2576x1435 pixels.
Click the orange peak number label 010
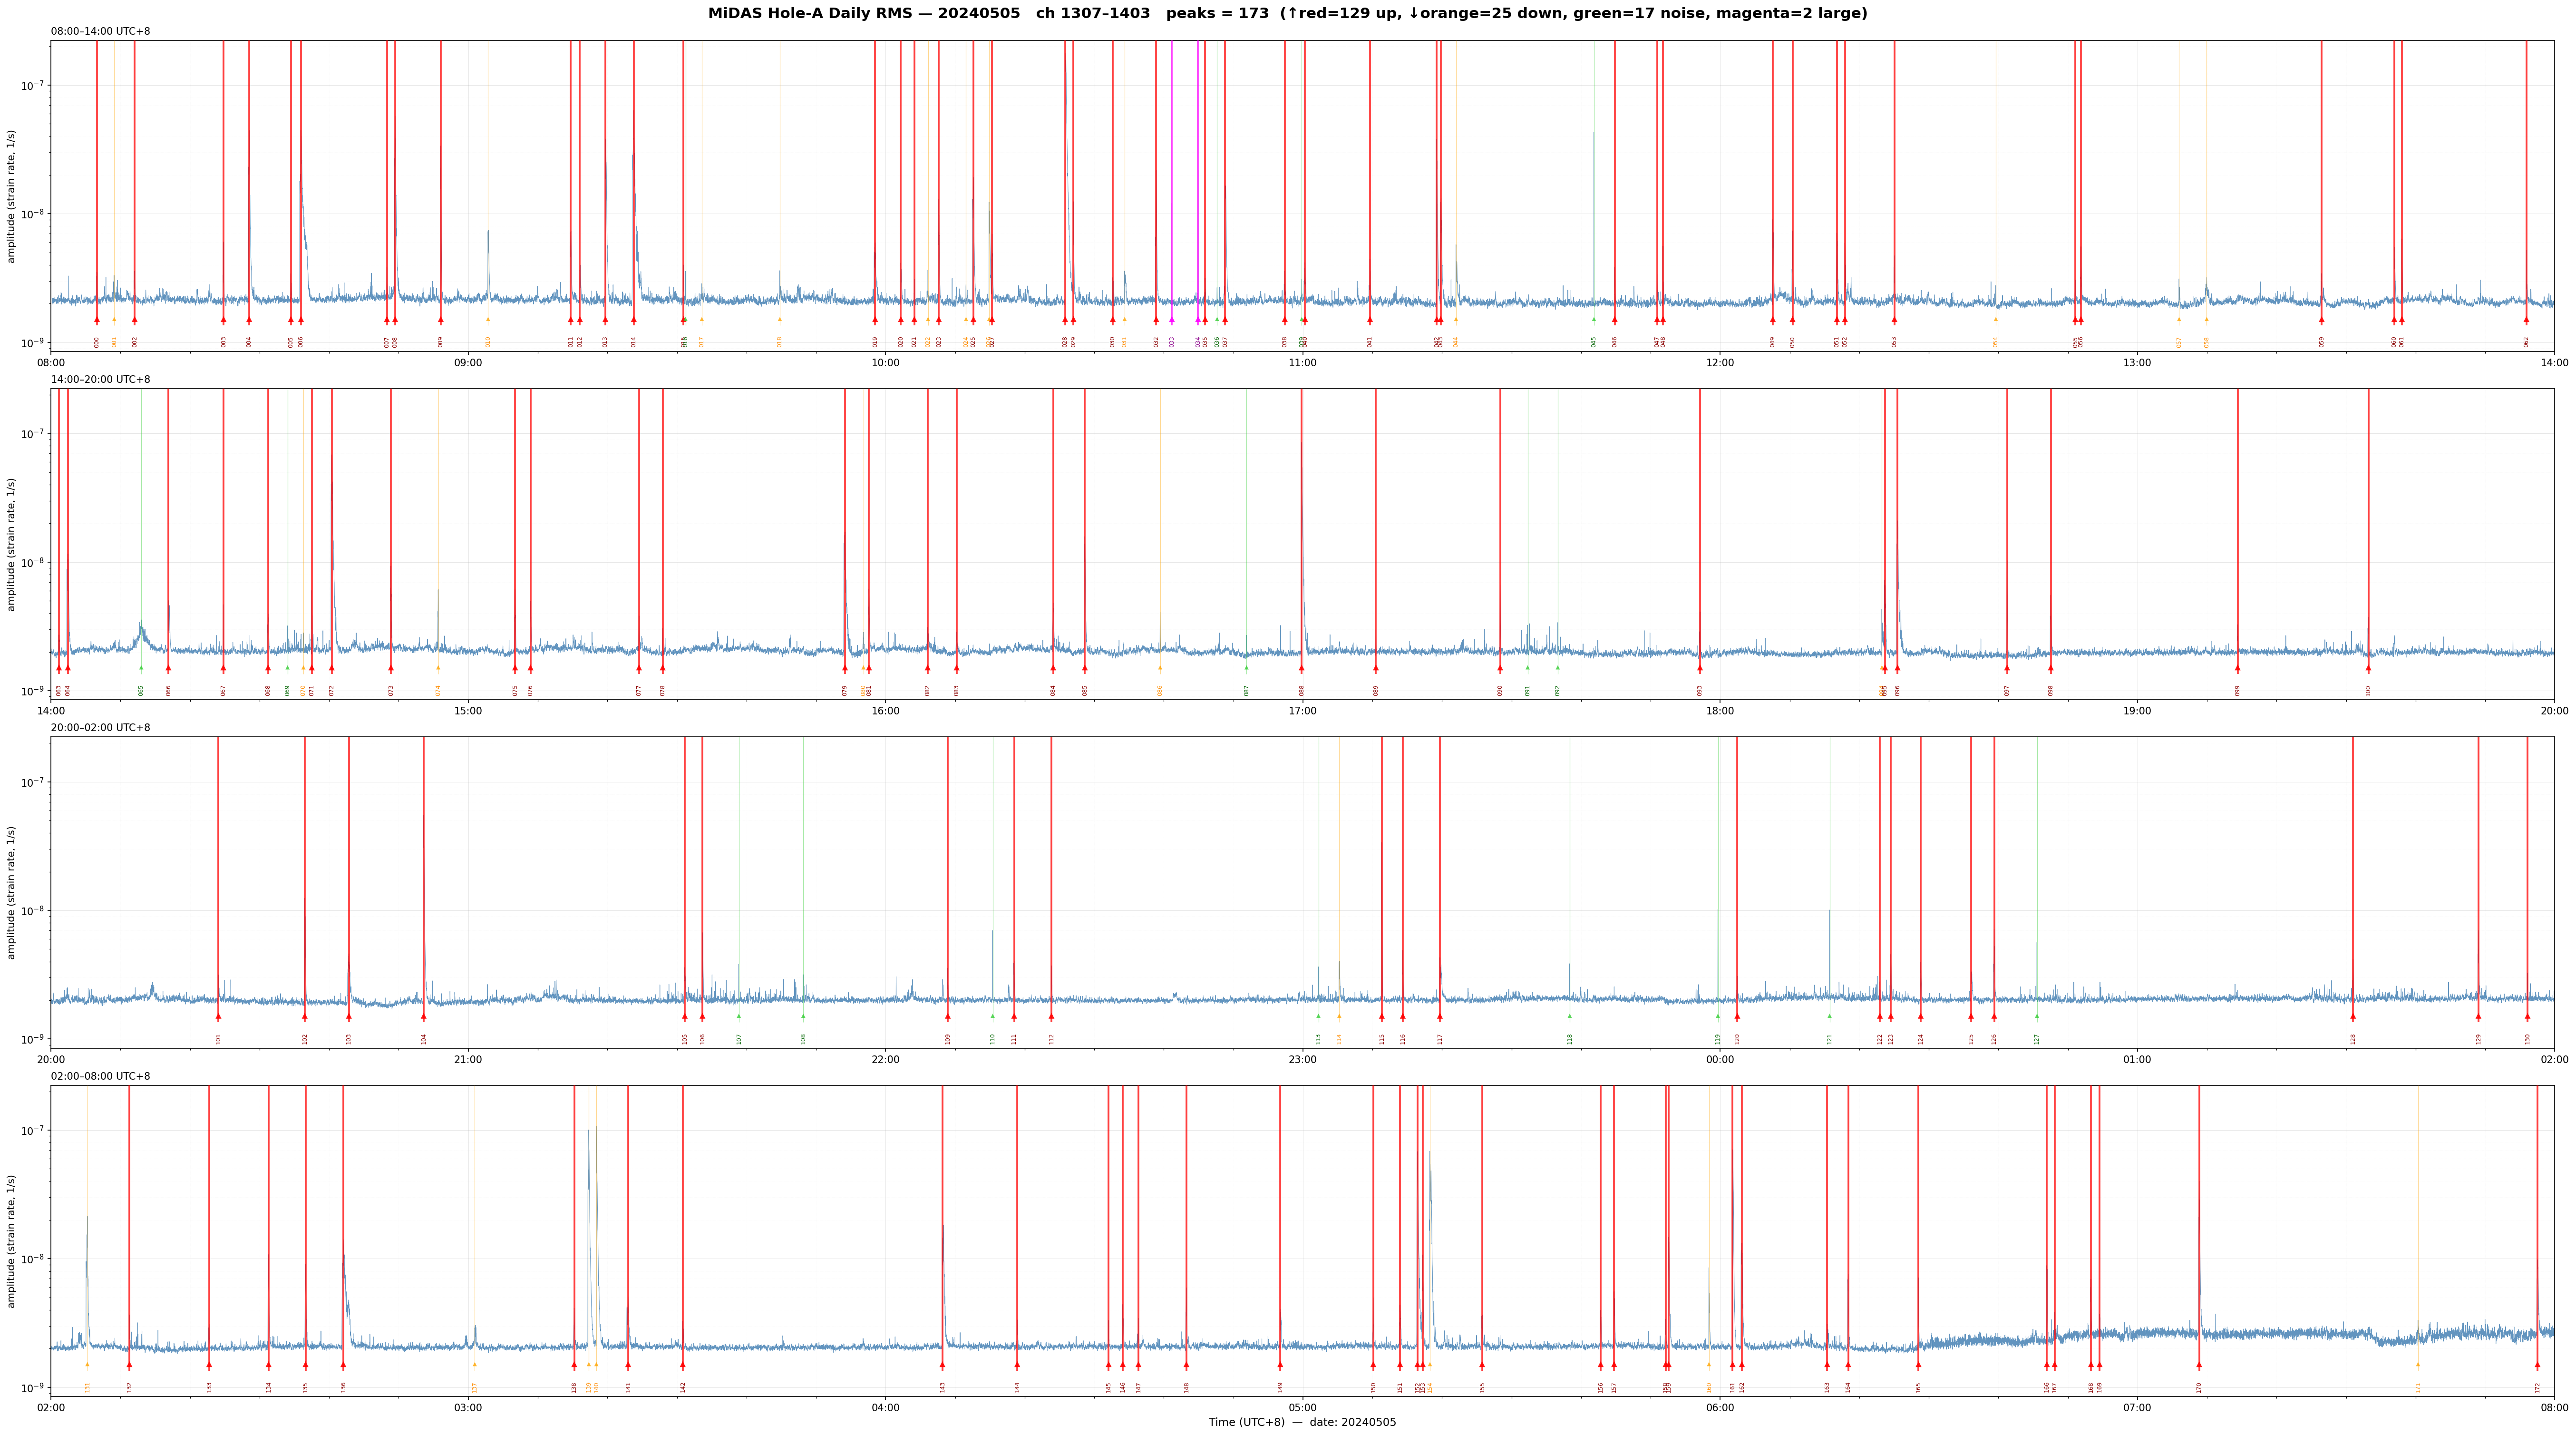click(x=488, y=342)
